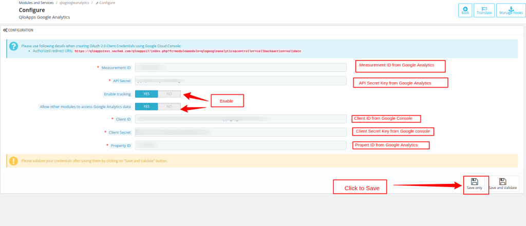Image resolution: width=526 pixels, height=226 pixels.
Task: Select the Client ID text box
Action: [240, 119]
